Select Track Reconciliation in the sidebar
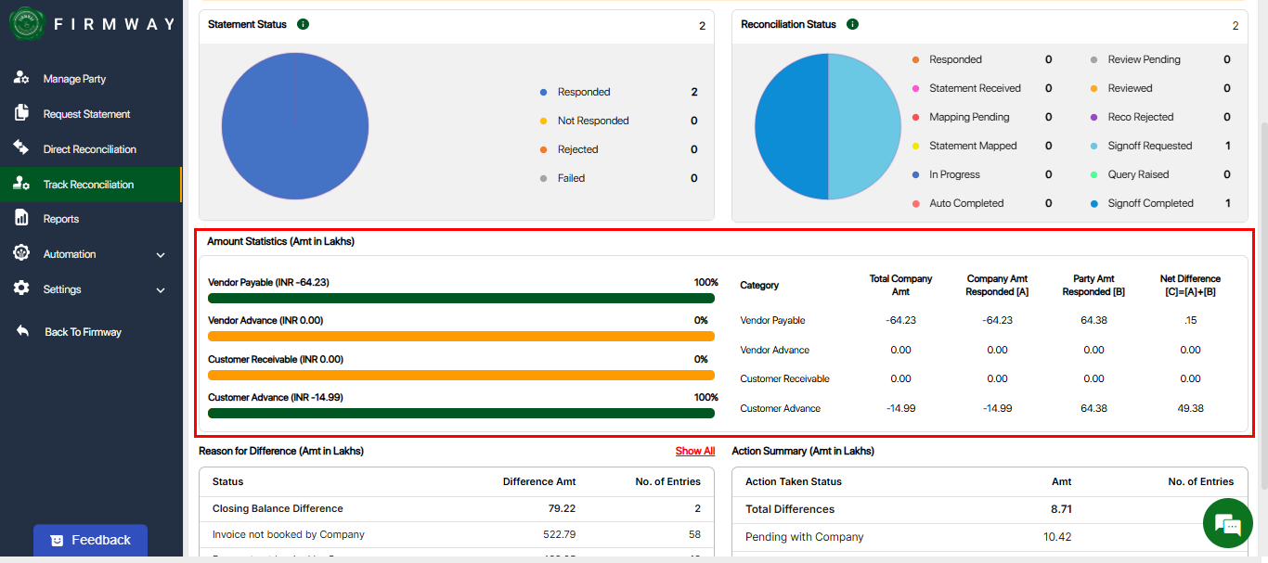The height and width of the screenshot is (563, 1268). pos(88,185)
